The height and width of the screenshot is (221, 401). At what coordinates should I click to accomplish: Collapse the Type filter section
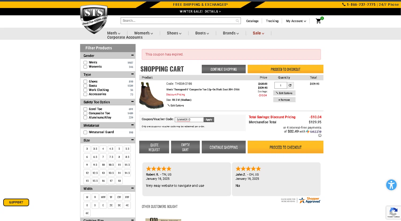[x=132, y=74]
